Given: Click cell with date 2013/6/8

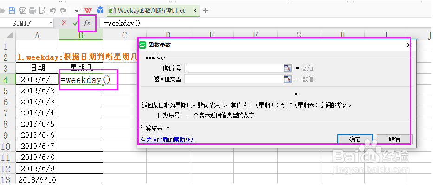Looking at the screenshot, I should coord(37,157).
